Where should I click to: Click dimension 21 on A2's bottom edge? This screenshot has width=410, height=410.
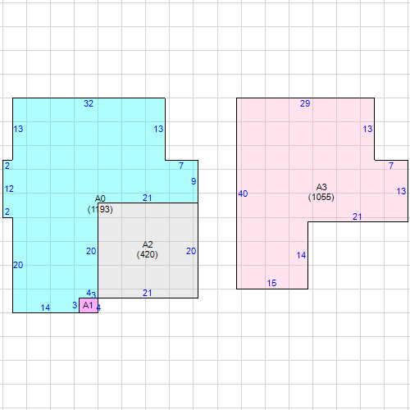pos(148,293)
